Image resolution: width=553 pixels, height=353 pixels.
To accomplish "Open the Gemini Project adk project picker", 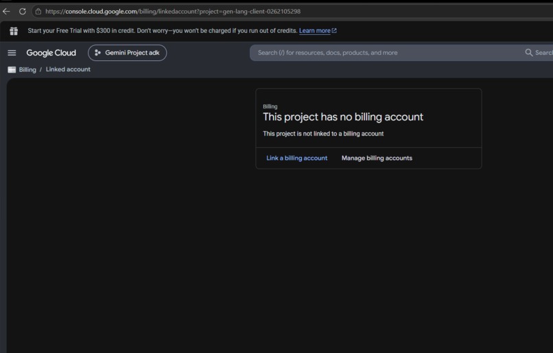I will (x=128, y=53).
